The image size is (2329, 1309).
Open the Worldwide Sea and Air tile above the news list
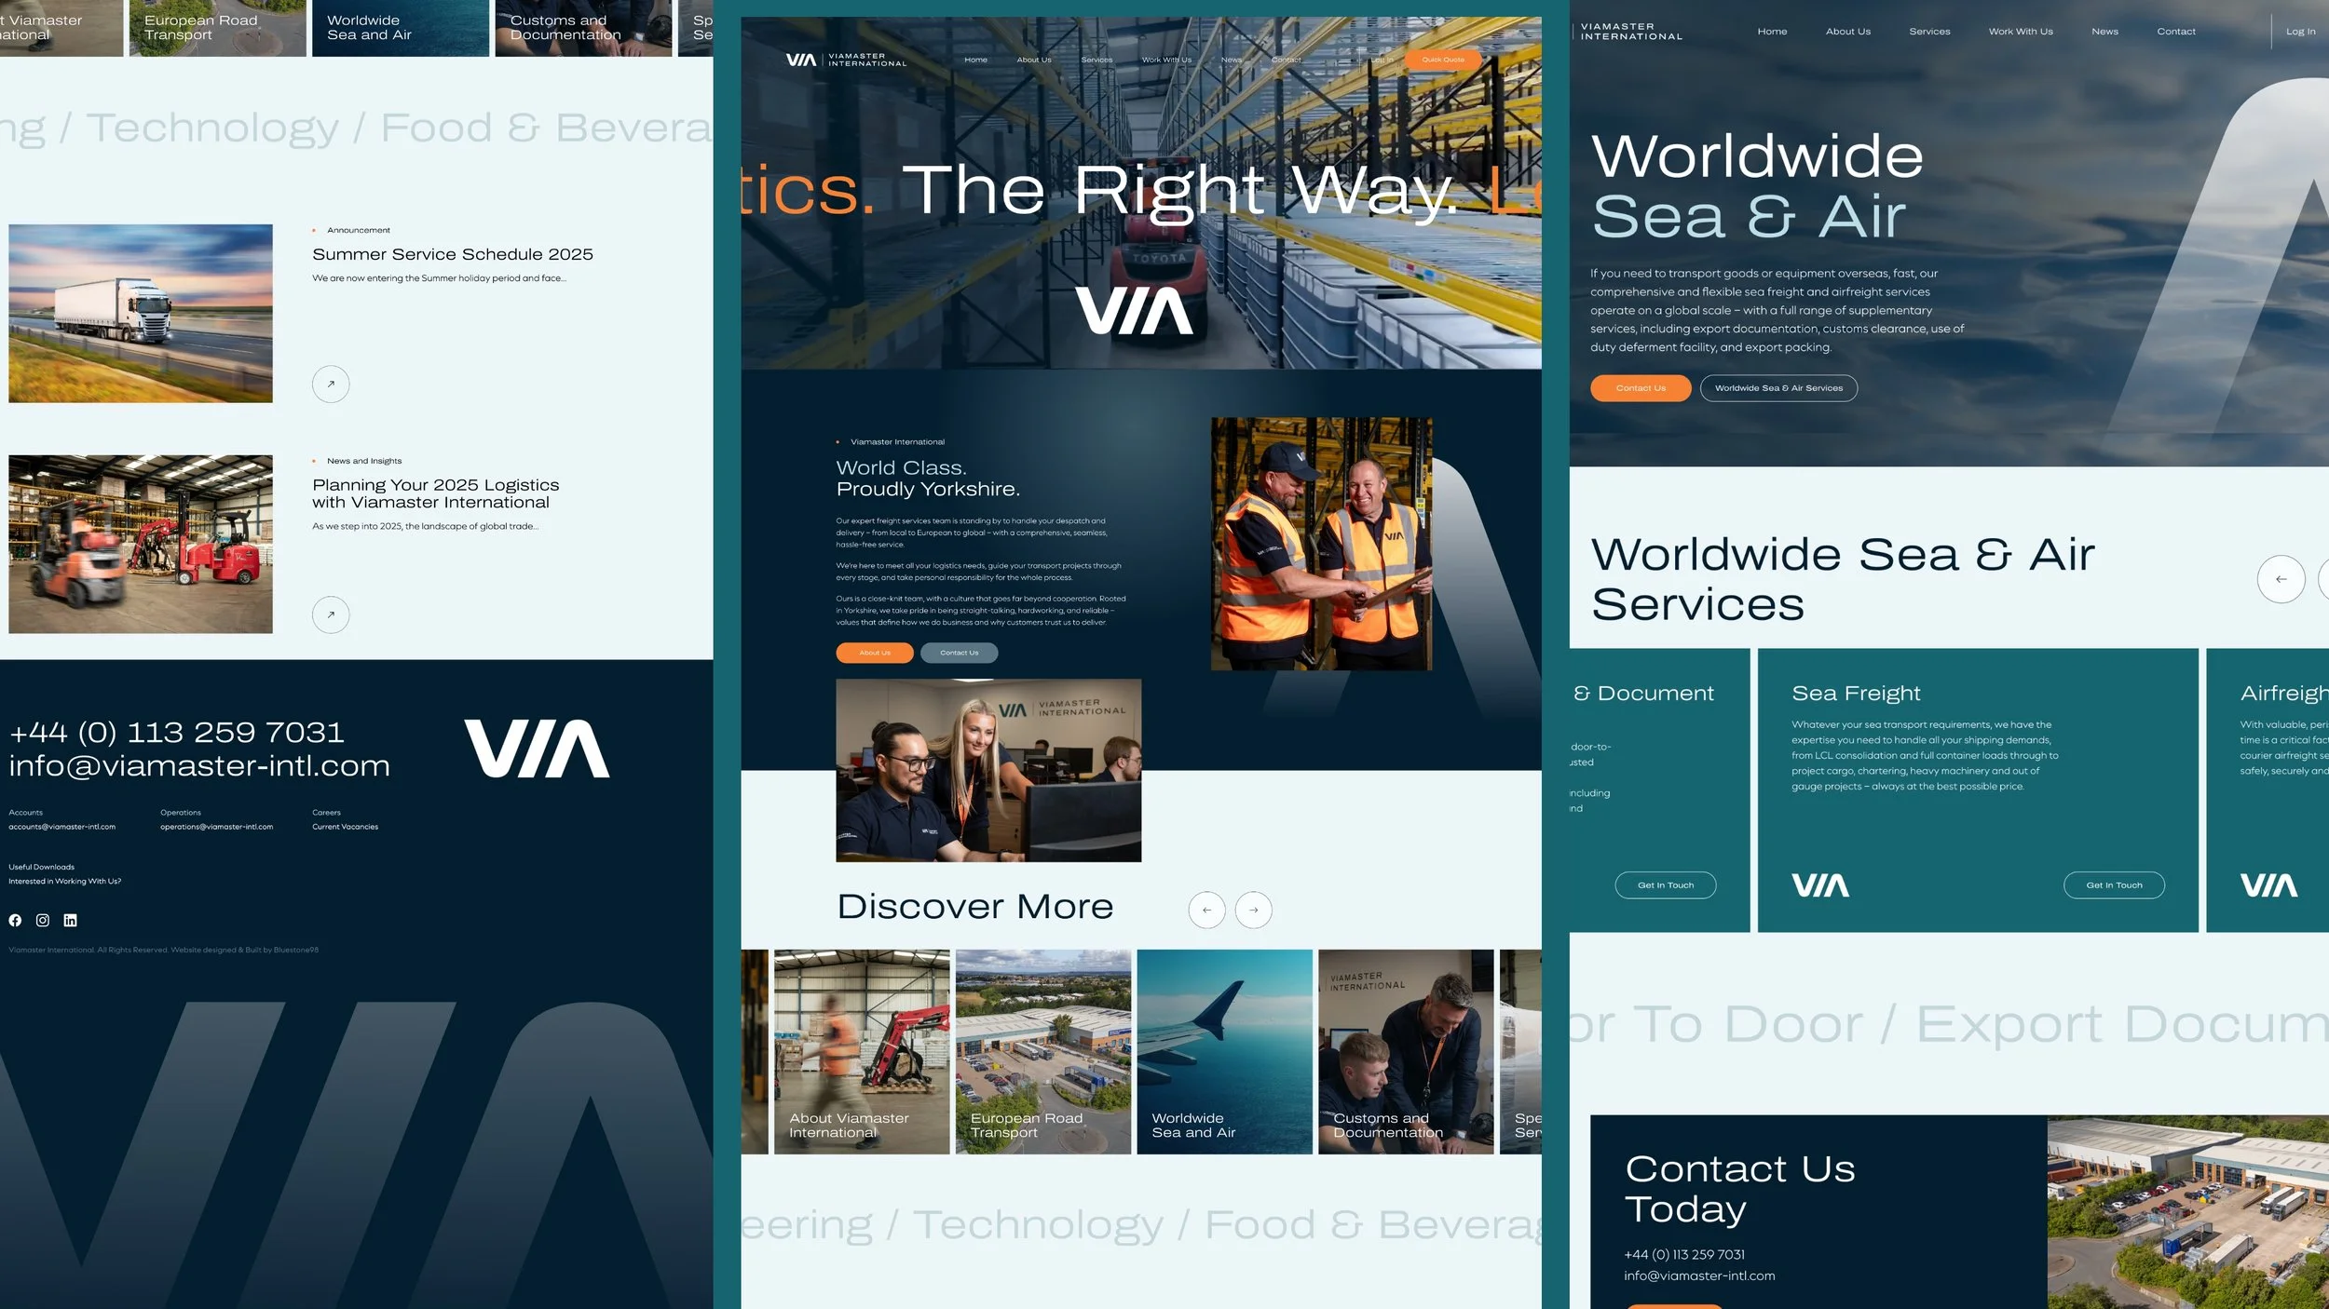click(x=401, y=28)
